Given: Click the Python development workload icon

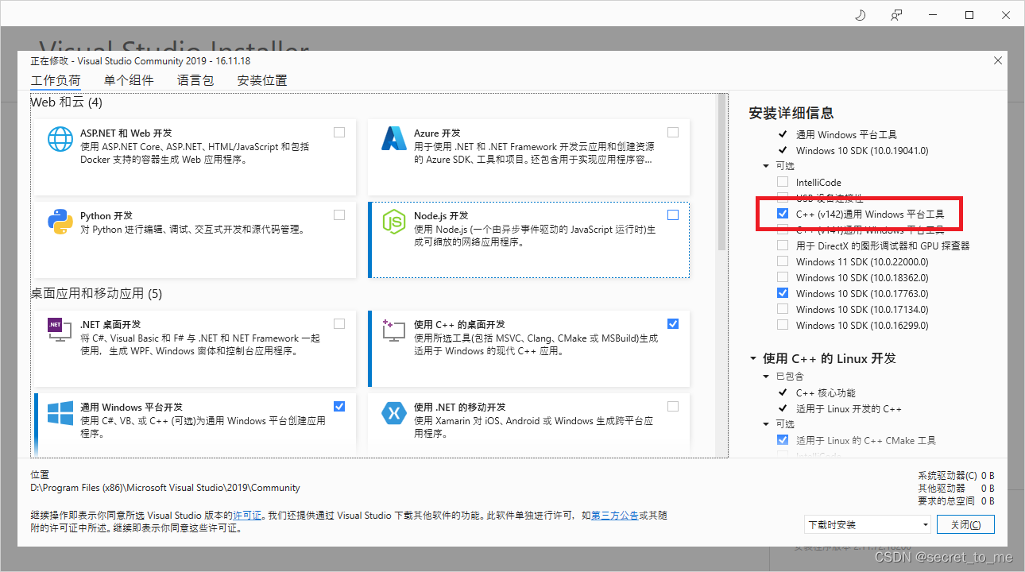Looking at the screenshot, I should point(60,222).
